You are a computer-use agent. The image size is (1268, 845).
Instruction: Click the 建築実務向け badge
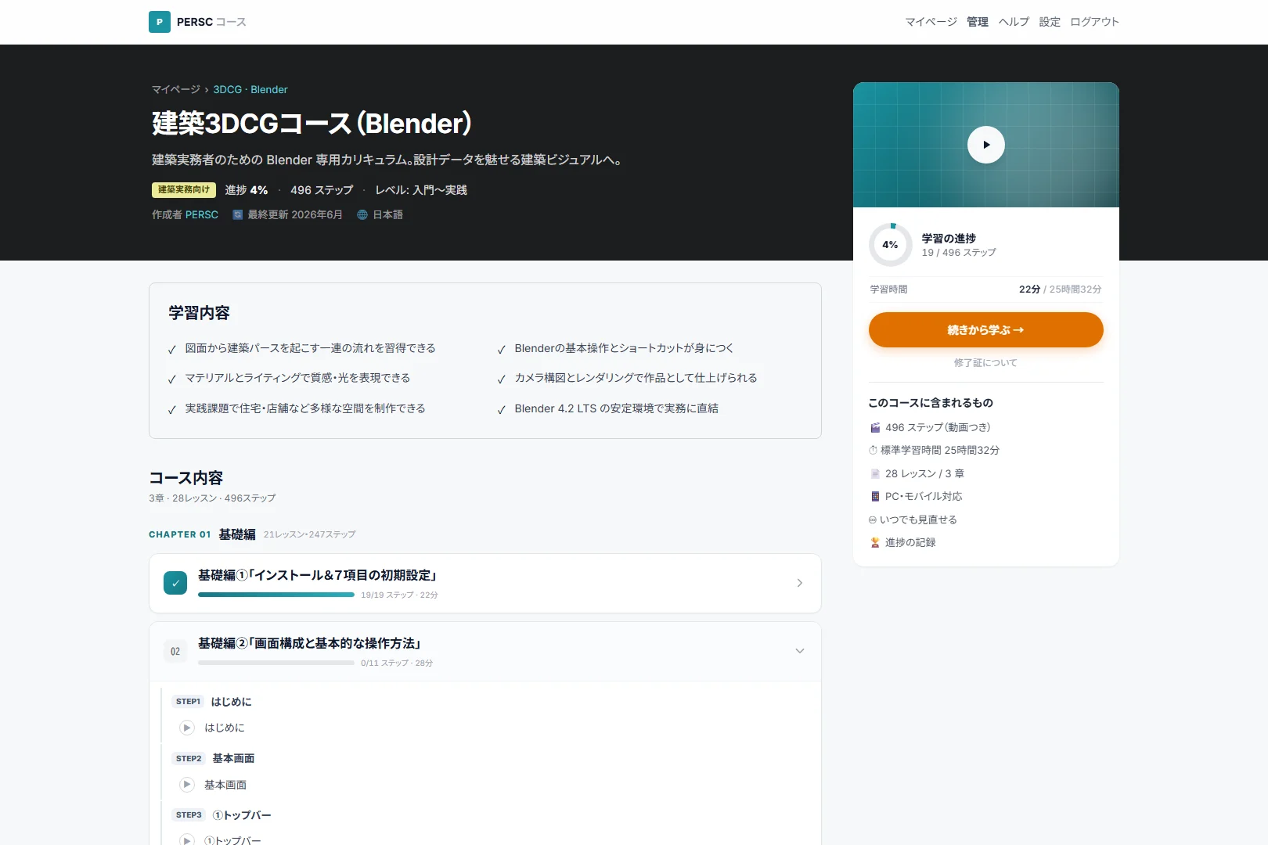184,190
